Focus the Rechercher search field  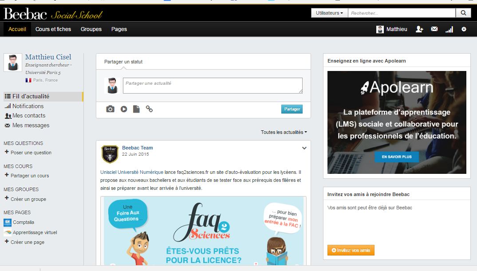402,13
